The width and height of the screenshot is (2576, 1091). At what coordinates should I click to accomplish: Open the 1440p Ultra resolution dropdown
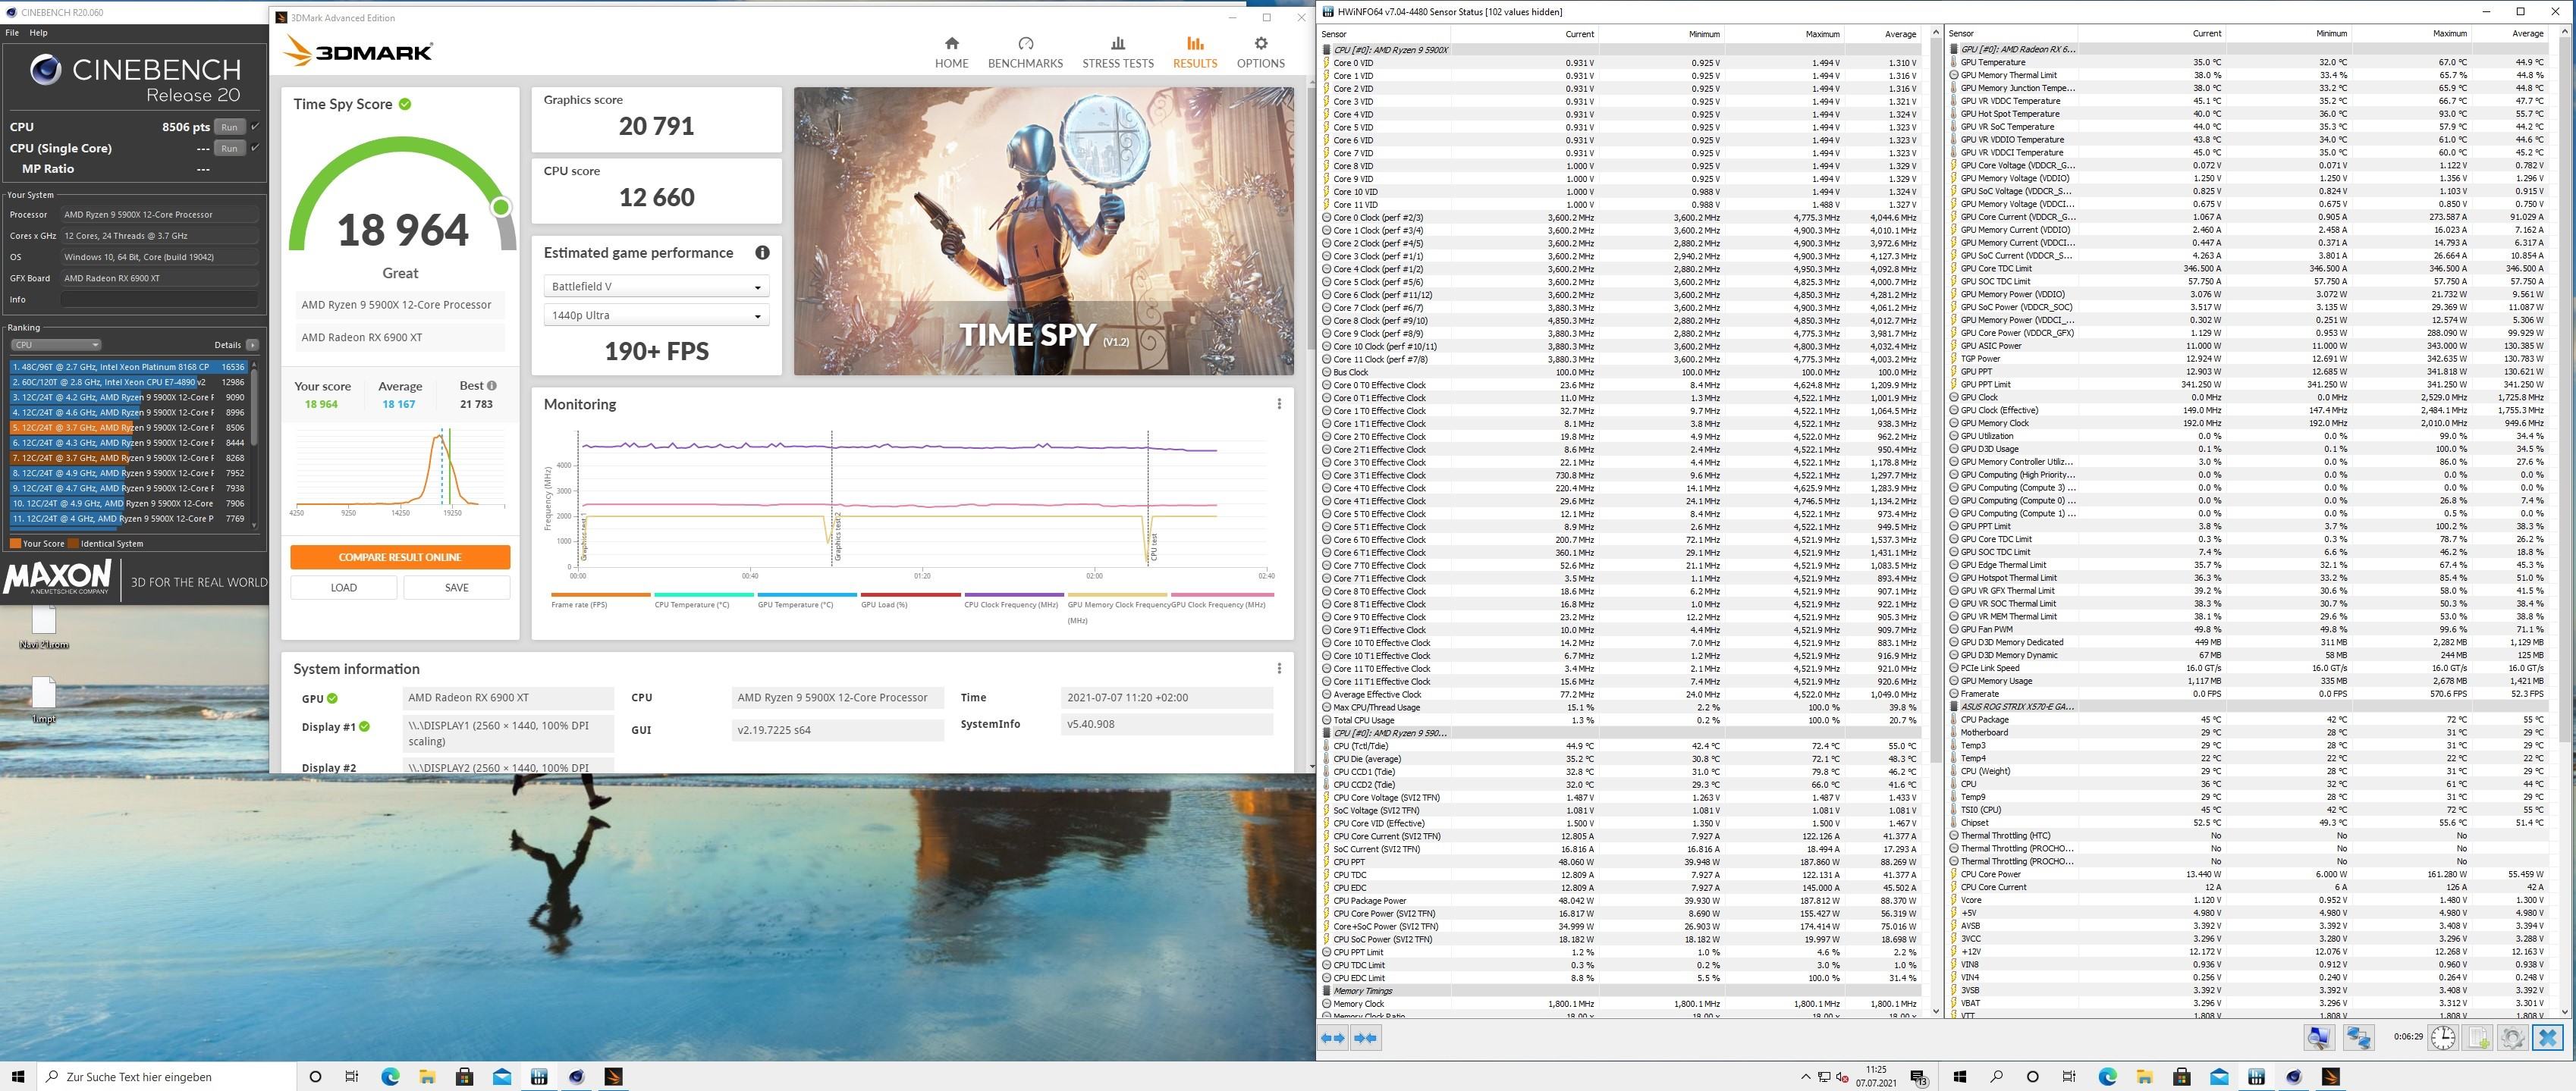pos(656,315)
